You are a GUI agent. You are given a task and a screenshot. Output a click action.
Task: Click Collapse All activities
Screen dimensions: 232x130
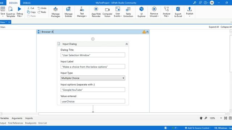pos(226,27)
